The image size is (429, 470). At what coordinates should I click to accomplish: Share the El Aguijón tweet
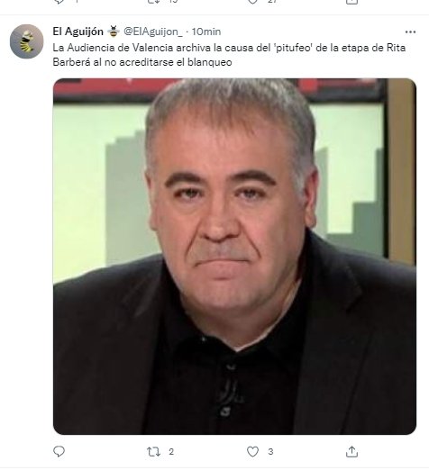351,451
